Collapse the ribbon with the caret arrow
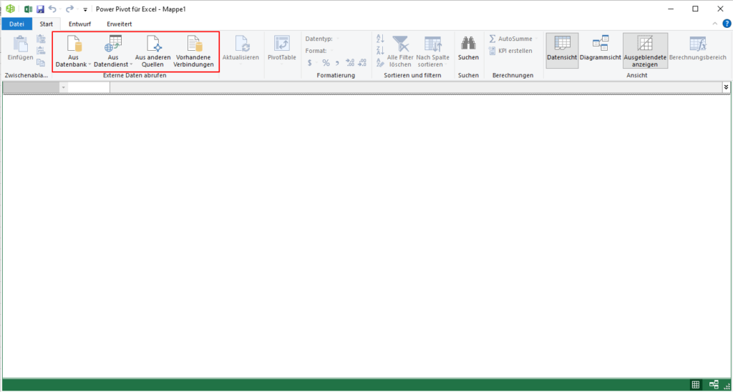Screen dimensions: 733x392 (x=715, y=24)
